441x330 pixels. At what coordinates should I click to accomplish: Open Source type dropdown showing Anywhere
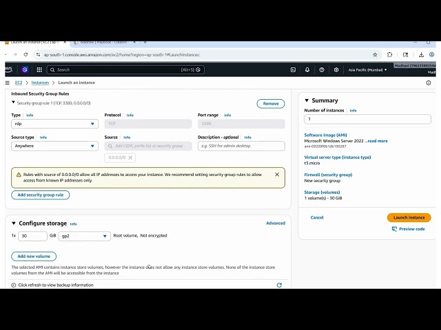click(55, 146)
